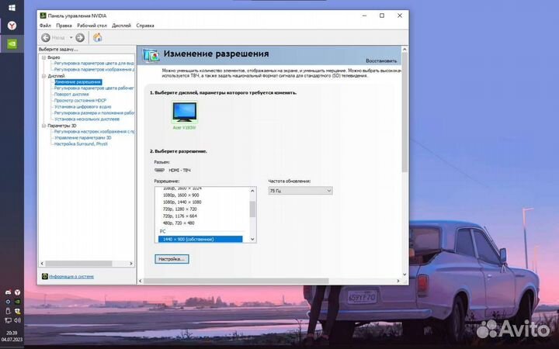The image size is (559, 349).
Task: Open Yandex Browser from the taskbar
Action: pyautogui.click(x=12, y=26)
